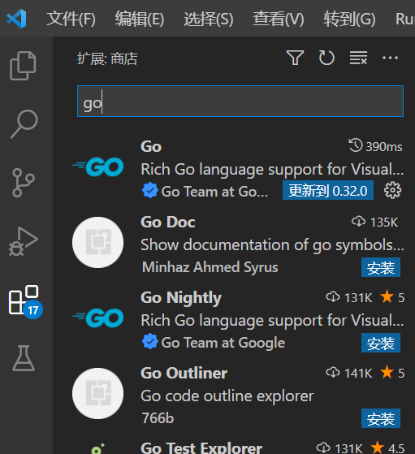Open the Testing flask view

click(24, 358)
